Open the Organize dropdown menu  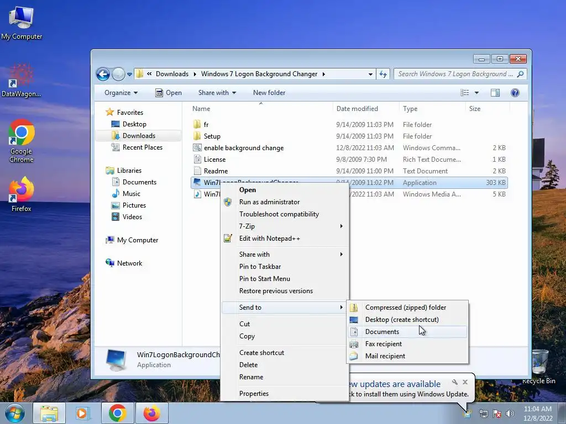(121, 93)
